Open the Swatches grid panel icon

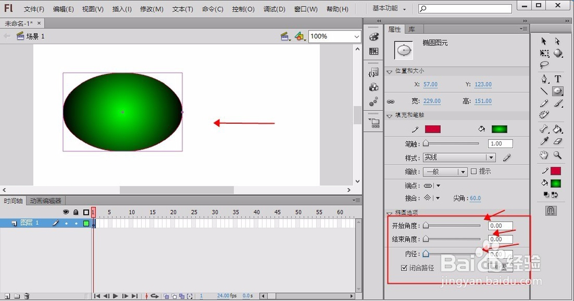tap(374, 51)
